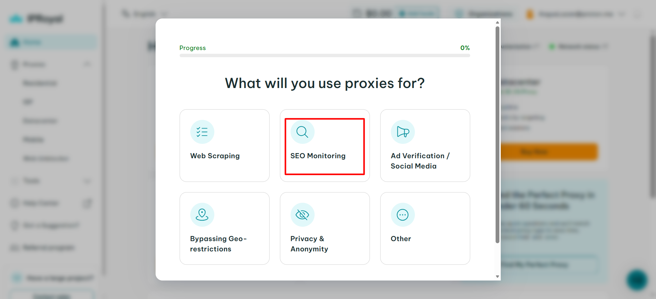This screenshot has height=299, width=656.
Task: Click the ellipsis icon for Other
Action: click(403, 215)
